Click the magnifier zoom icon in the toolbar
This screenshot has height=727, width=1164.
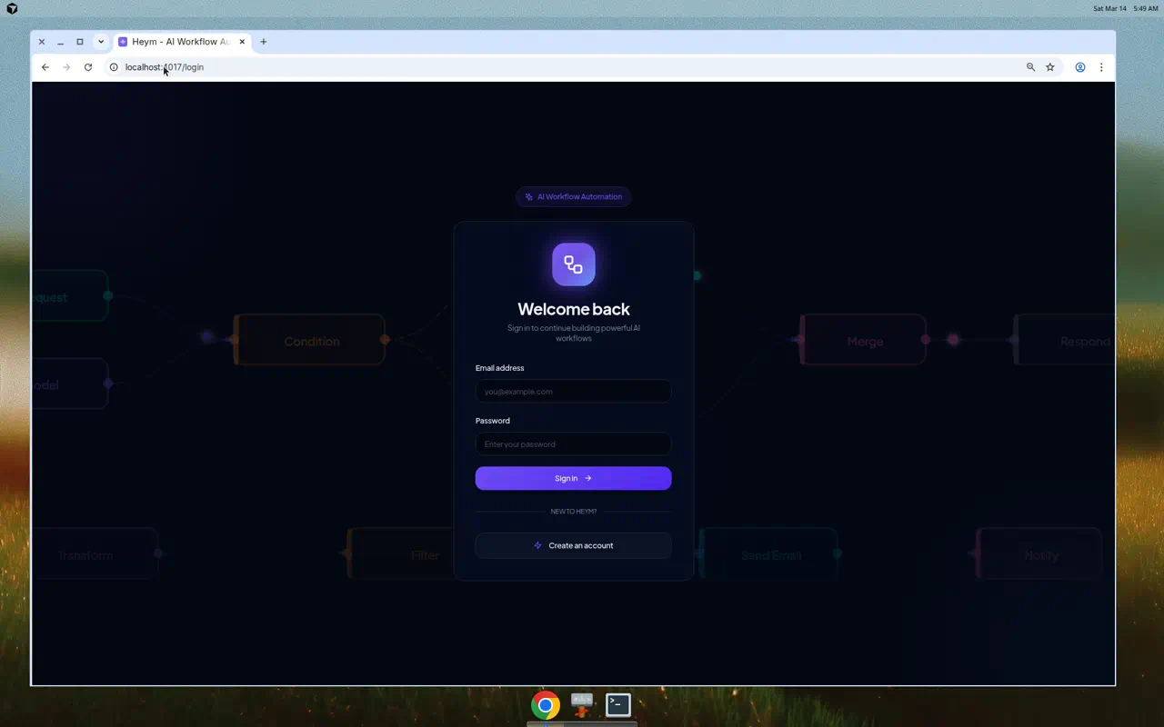tap(1030, 67)
